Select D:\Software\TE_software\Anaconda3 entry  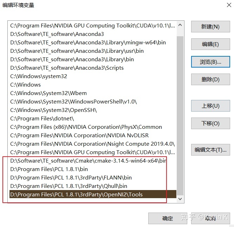(x=93, y=34)
